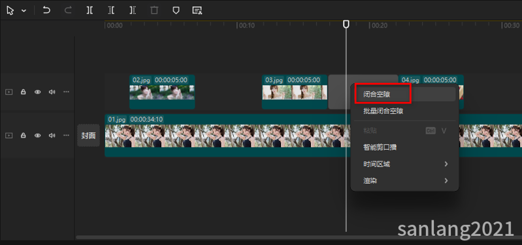Add a marker with the shield icon
The width and height of the screenshot is (522, 245).
[176, 10]
